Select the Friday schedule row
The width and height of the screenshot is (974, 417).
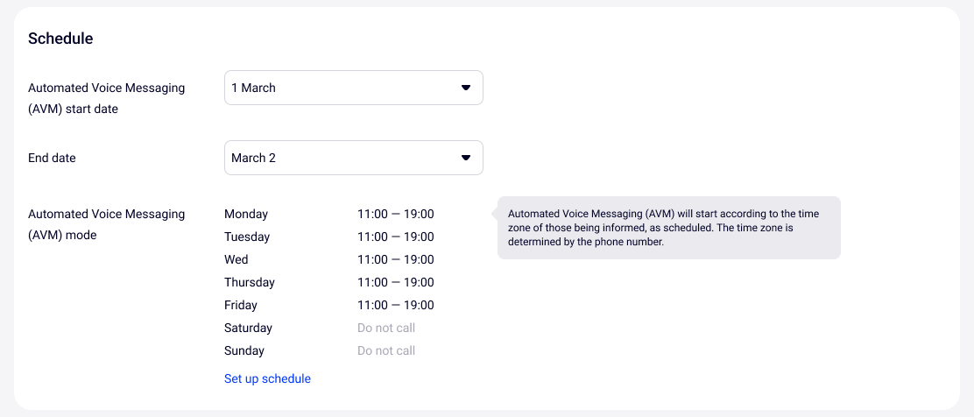pos(241,305)
